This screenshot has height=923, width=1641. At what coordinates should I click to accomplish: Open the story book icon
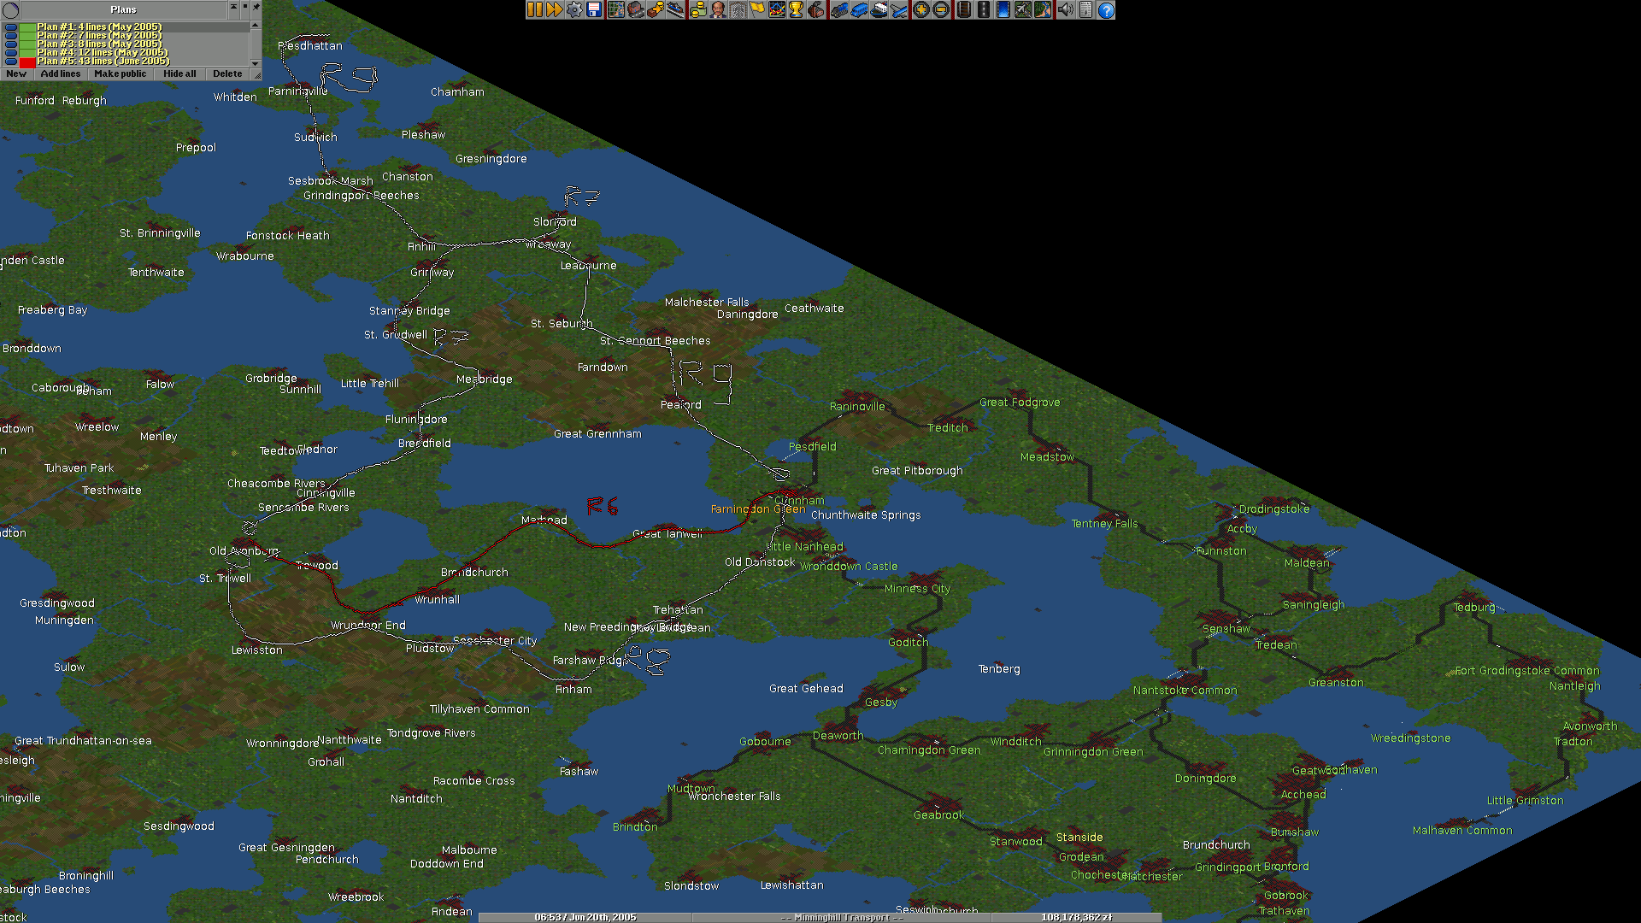(737, 10)
